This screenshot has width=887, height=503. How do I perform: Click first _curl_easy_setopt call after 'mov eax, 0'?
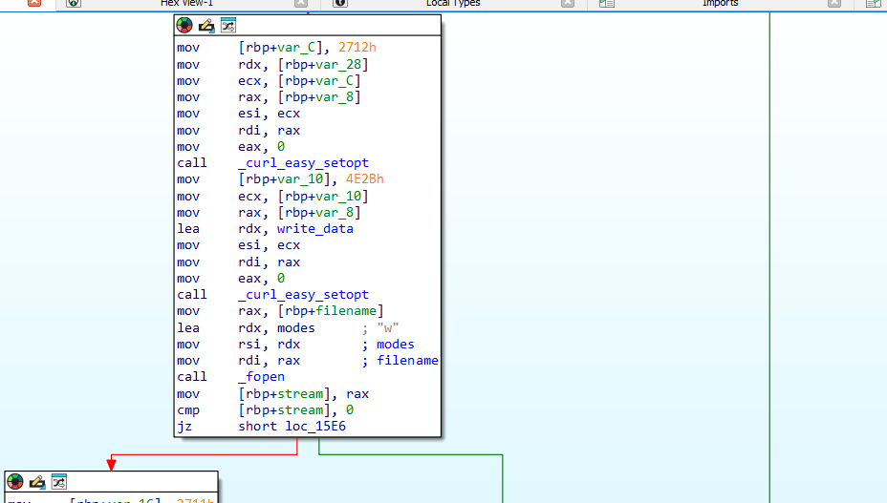click(303, 163)
